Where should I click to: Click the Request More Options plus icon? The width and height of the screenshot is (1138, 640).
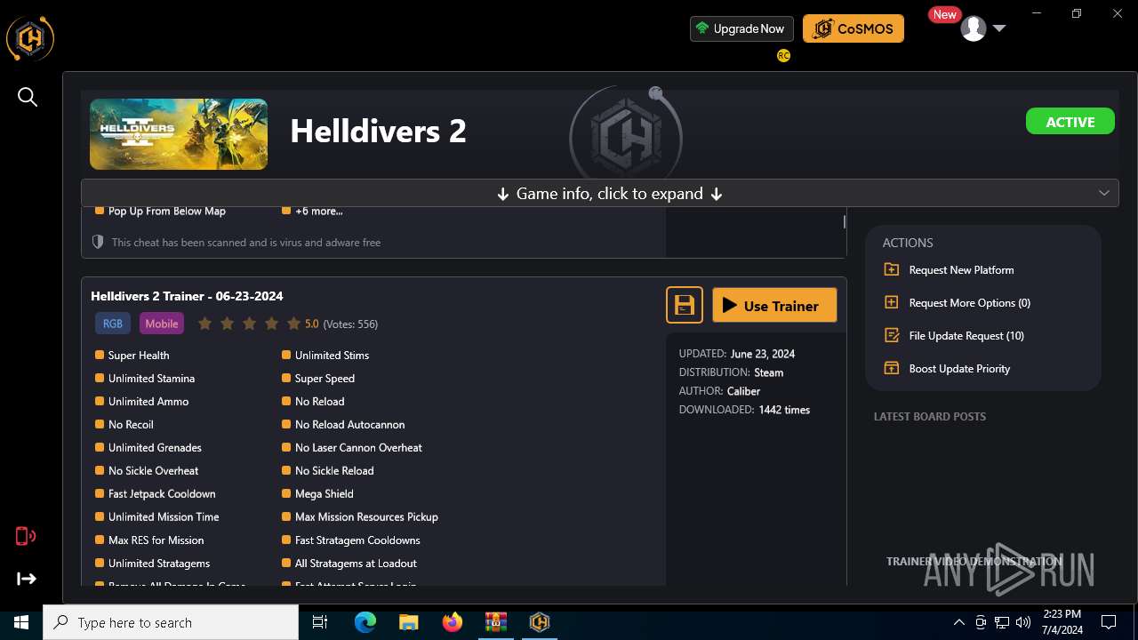tap(892, 302)
